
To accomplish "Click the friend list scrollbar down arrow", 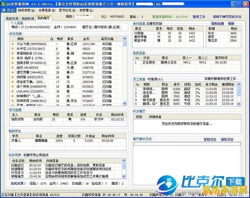I will pyautogui.click(x=125, y=103).
